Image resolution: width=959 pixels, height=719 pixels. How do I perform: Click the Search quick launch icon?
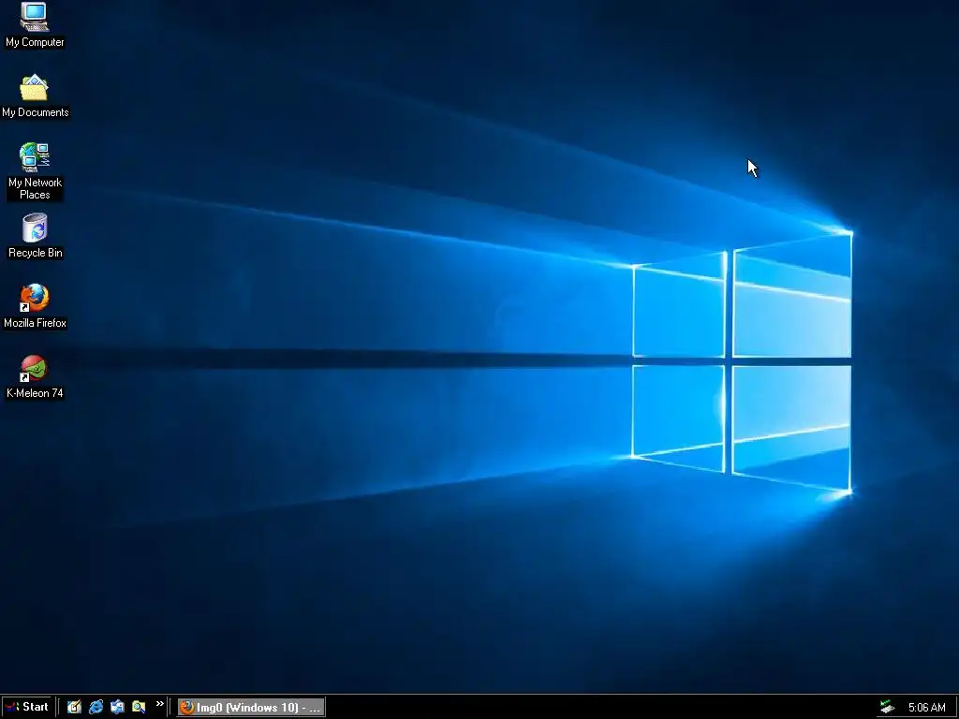139,707
